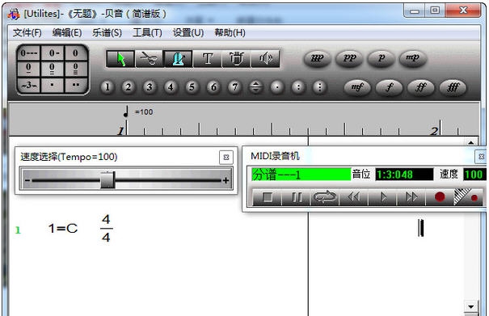Open the 工具(T) menu
This screenshot has height=316, width=489.
tap(147, 32)
